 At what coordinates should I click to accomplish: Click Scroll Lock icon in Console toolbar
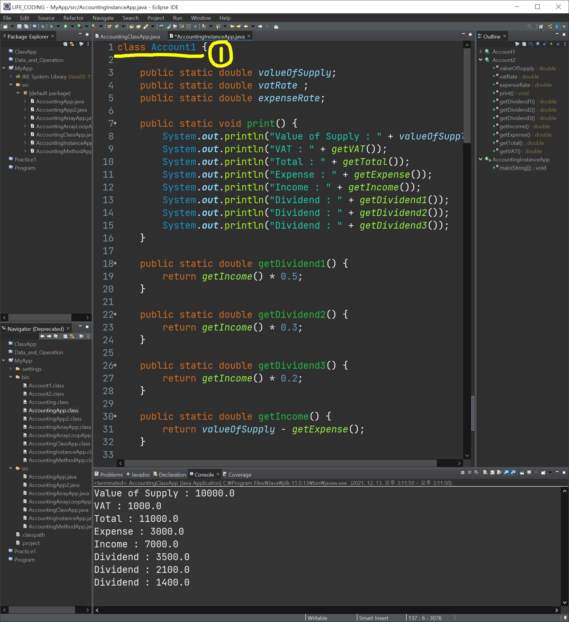click(492, 472)
